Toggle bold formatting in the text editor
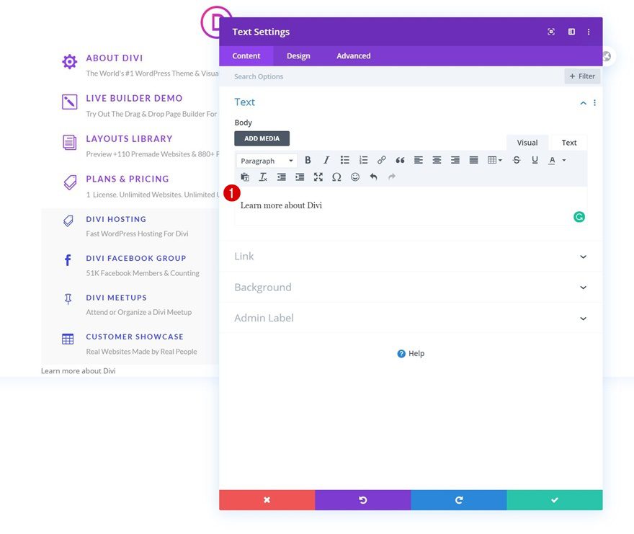Screen dimensions: 634x534 308,160
